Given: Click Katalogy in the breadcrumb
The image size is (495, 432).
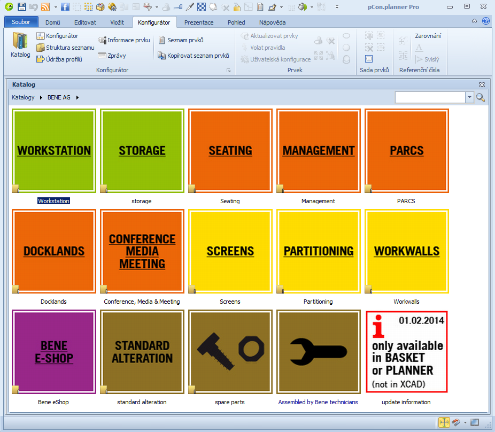Looking at the screenshot, I should (23, 98).
